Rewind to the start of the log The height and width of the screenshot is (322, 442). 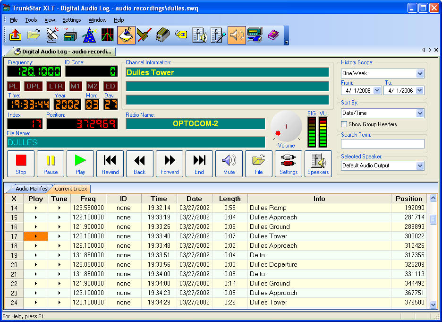(110, 164)
